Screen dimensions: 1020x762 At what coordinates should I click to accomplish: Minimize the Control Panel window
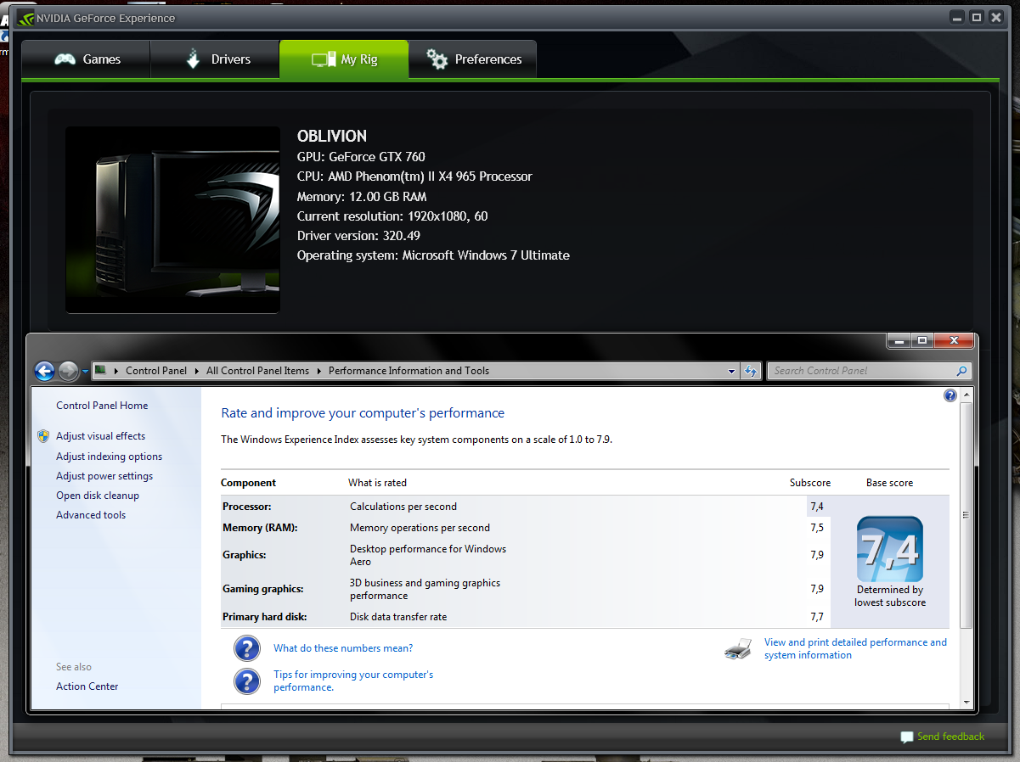click(x=899, y=340)
